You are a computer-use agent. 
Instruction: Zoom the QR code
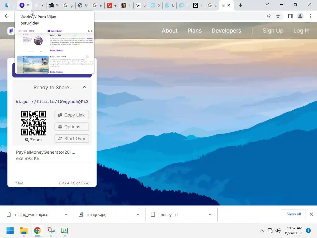(33, 140)
